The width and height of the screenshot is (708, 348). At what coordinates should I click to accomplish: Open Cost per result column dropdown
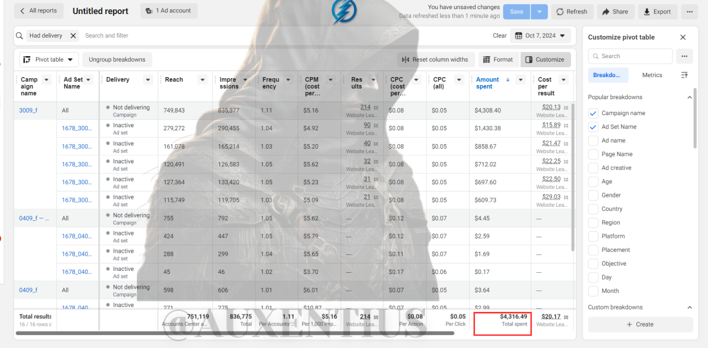click(564, 80)
